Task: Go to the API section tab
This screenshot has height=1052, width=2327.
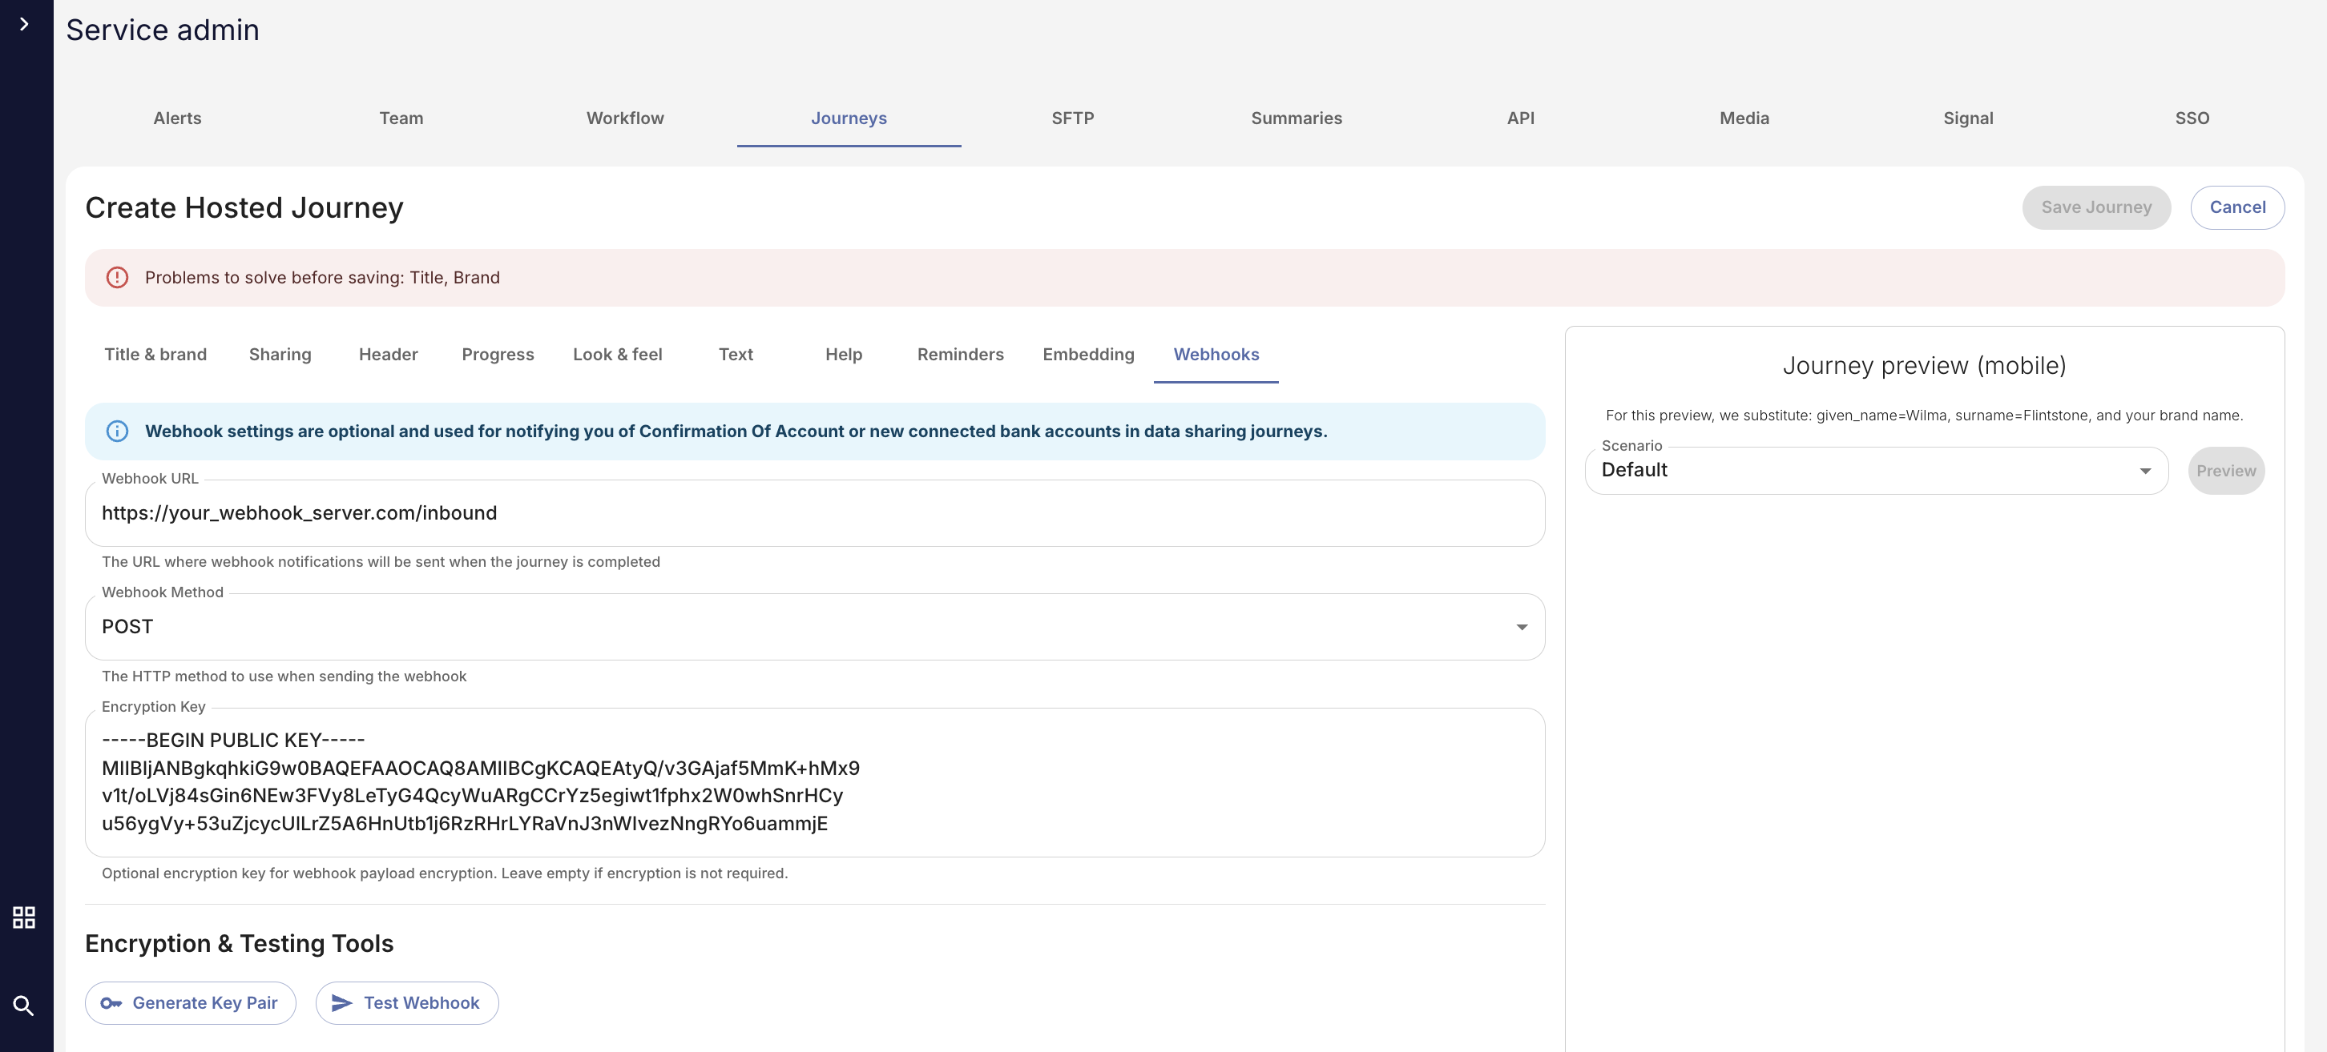Action: [x=1519, y=118]
